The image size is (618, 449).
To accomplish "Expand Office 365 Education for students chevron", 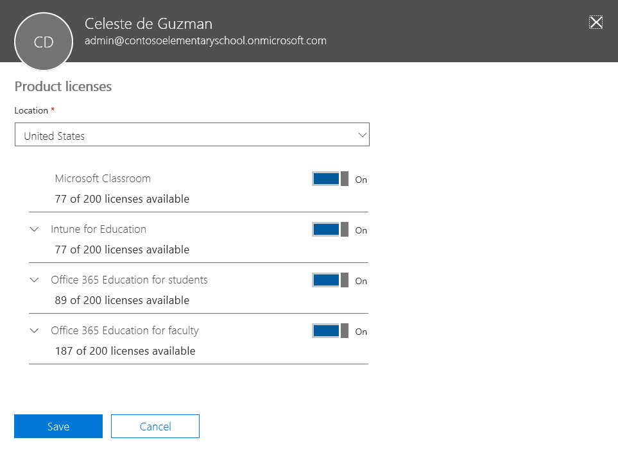I will (34, 280).
